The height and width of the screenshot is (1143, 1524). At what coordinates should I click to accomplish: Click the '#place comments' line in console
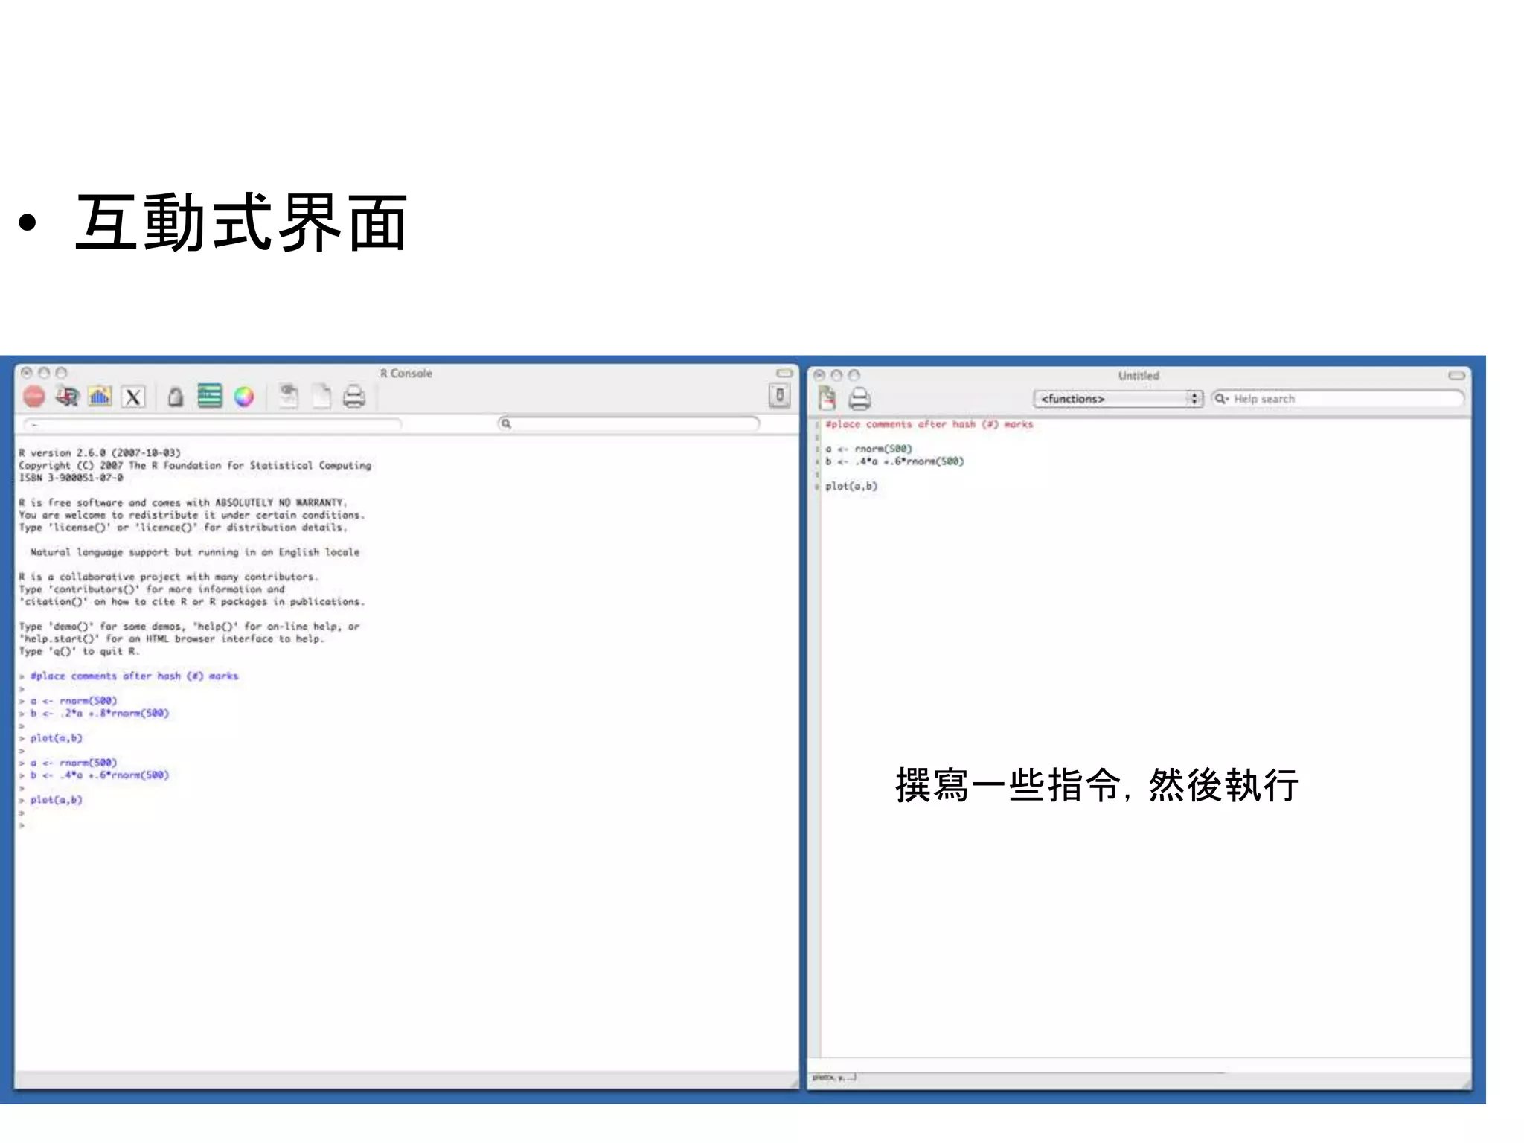click(134, 676)
